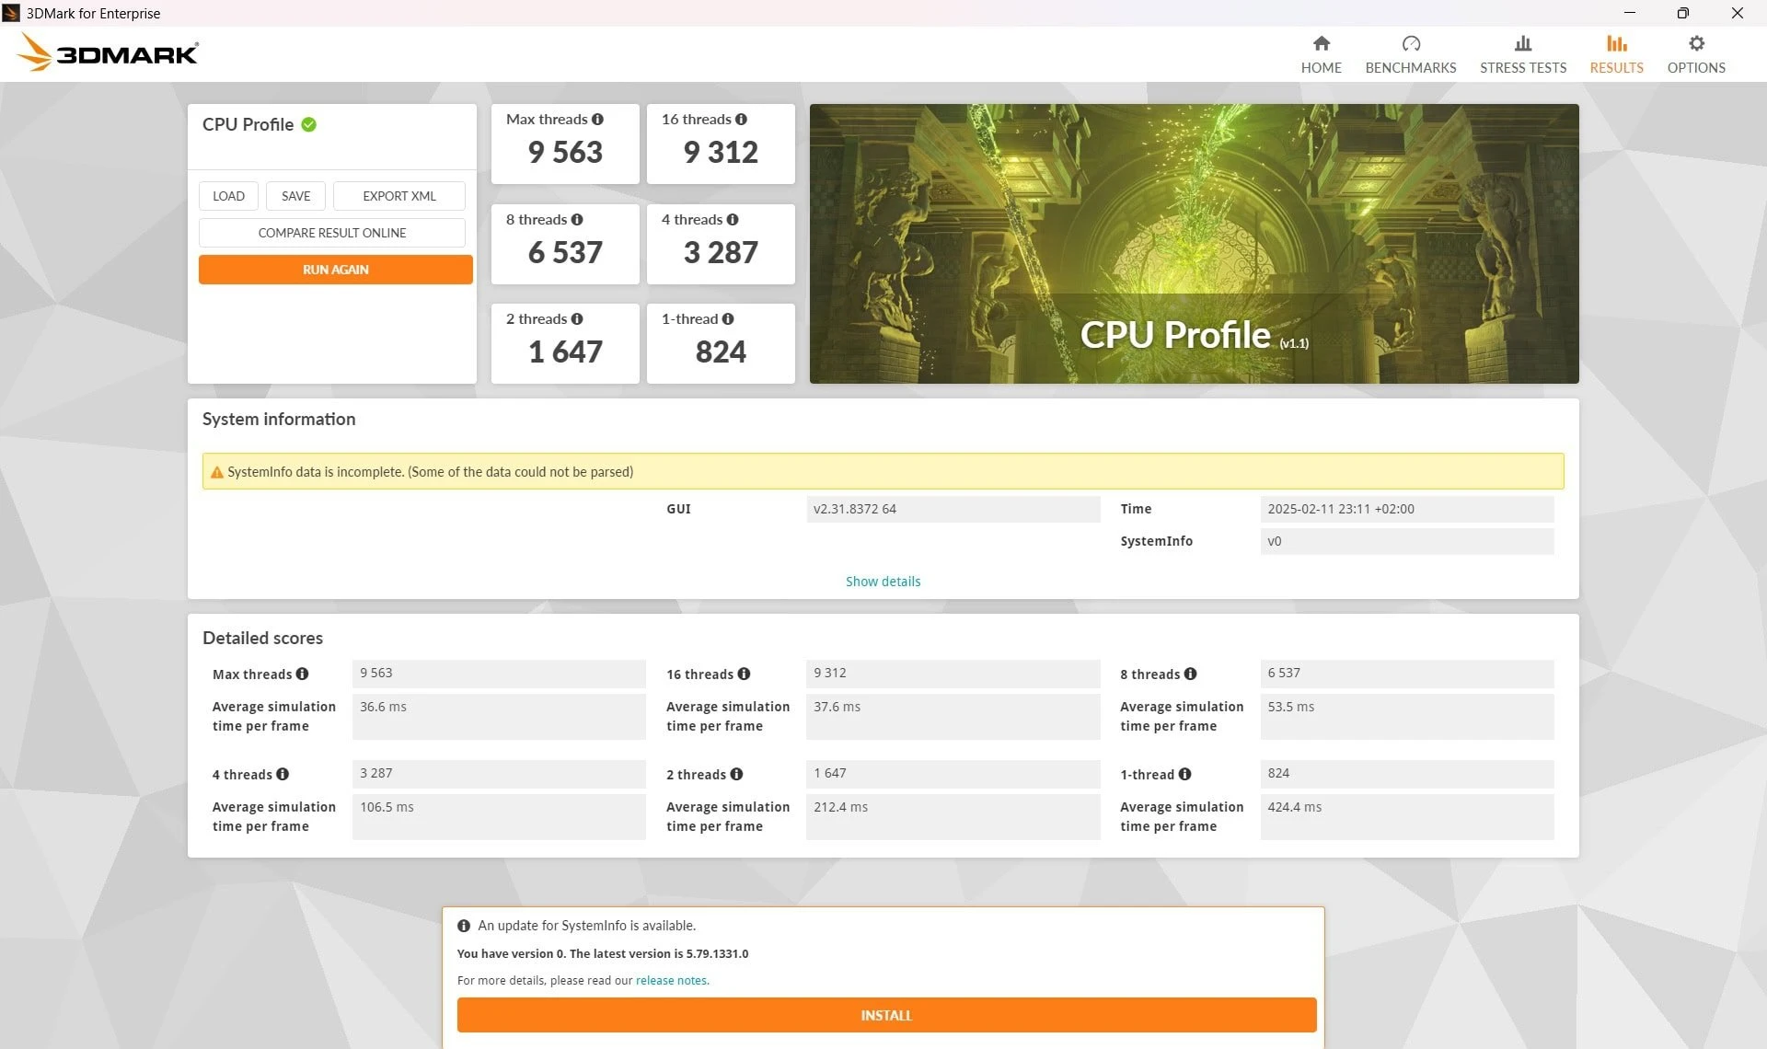Open the Home section icon

[1321, 43]
